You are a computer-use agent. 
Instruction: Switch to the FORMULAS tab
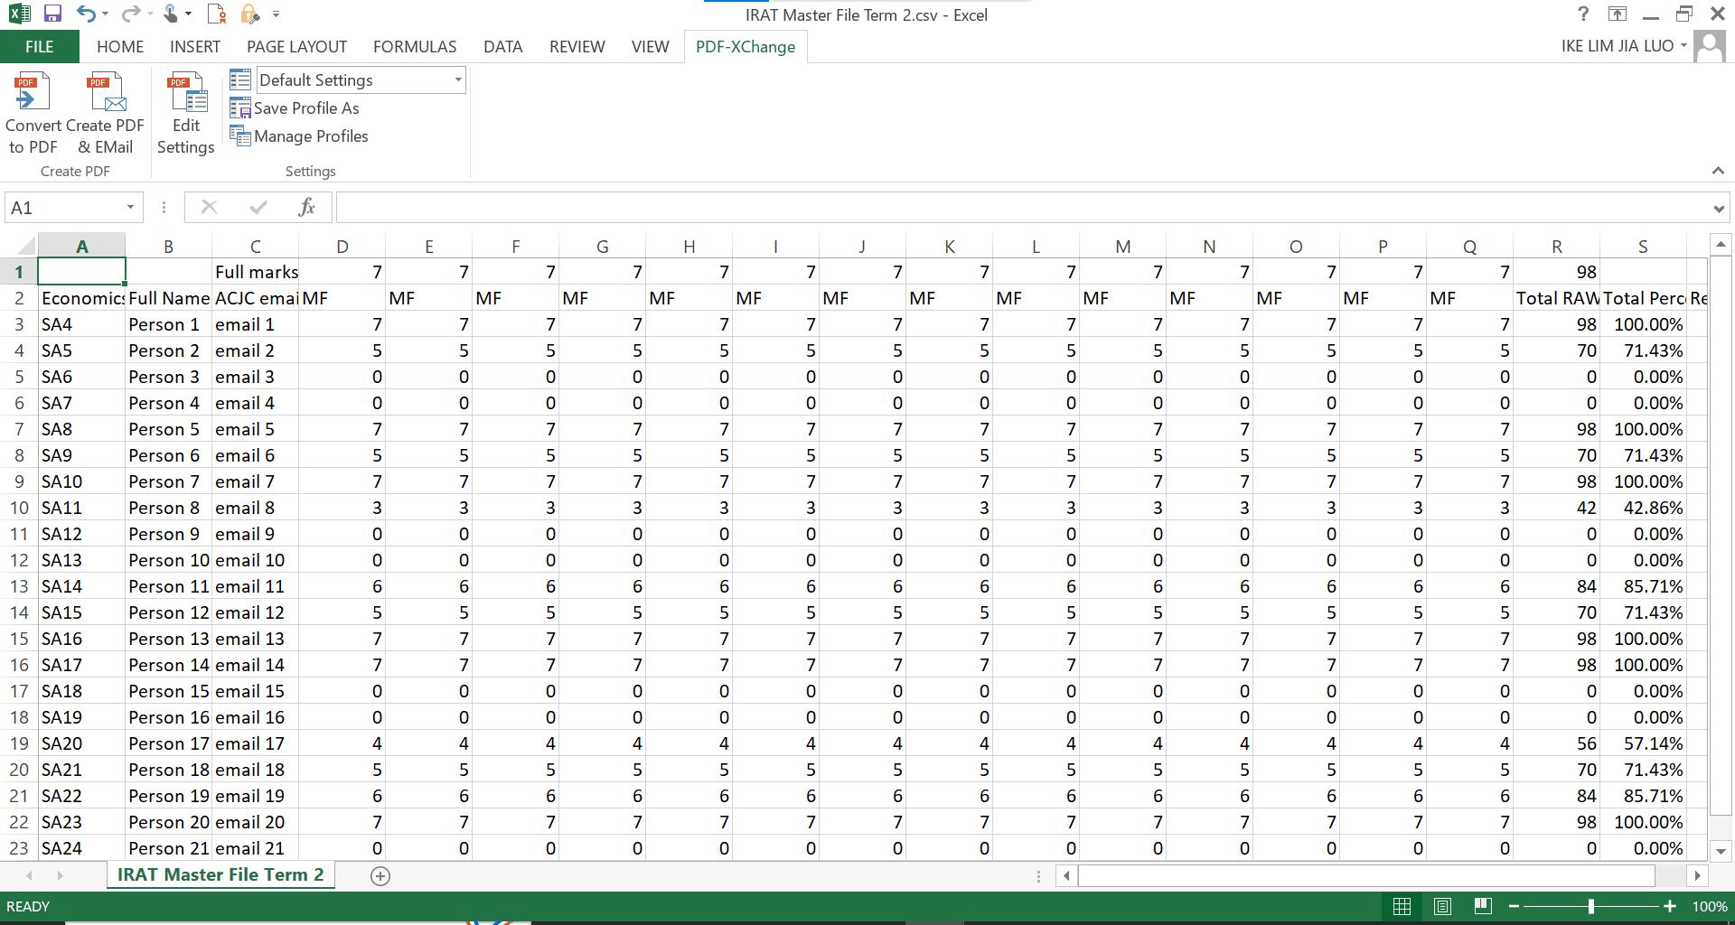(415, 47)
